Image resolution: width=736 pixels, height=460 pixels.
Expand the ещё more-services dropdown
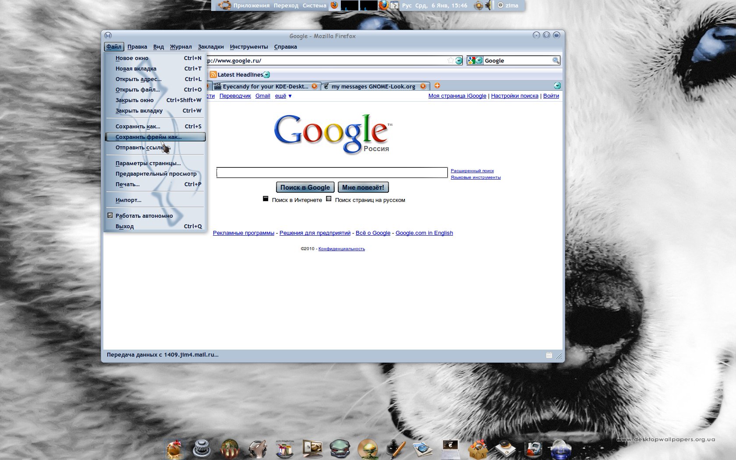tap(283, 96)
